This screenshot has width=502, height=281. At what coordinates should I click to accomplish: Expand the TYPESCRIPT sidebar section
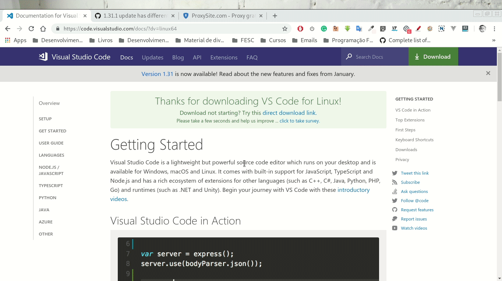(51, 186)
